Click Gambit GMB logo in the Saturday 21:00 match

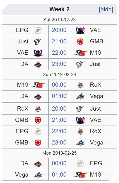click(x=80, y=42)
